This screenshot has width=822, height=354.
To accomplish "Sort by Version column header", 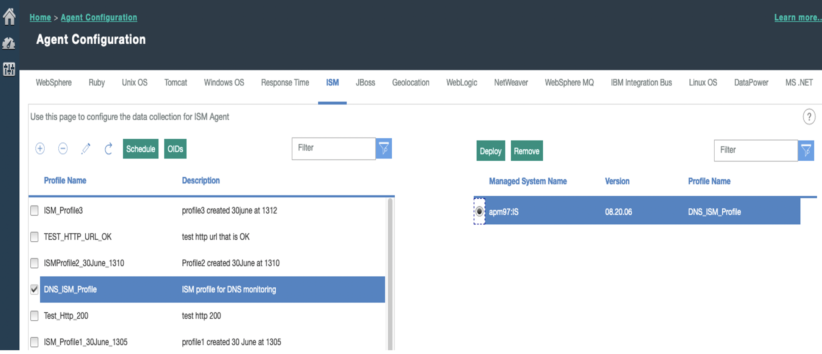I will pos(617,181).
